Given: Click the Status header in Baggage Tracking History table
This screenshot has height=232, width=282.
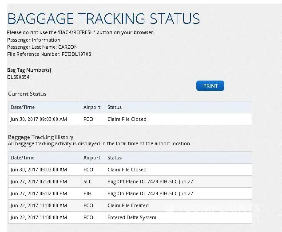Looking at the screenshot, I should click(x=115, y=158).
